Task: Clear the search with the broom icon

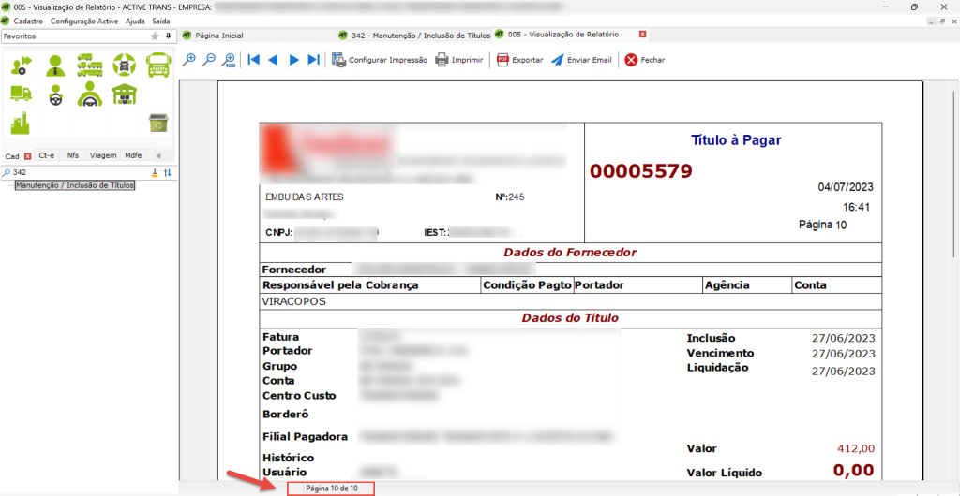Action: 156,172
